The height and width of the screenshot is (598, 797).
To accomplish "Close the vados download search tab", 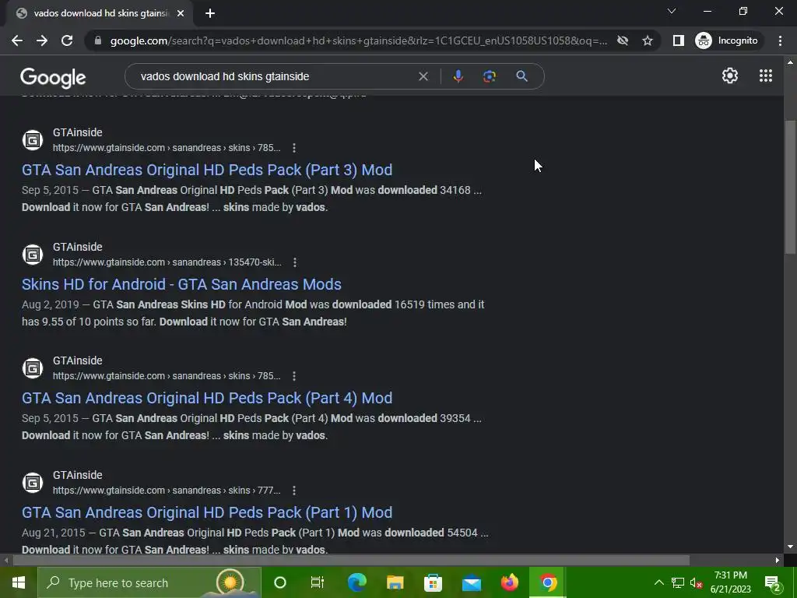I will click(x=181, y=14).
